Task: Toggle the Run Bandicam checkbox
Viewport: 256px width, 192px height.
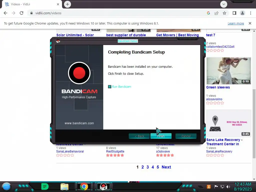Action: 109,87
